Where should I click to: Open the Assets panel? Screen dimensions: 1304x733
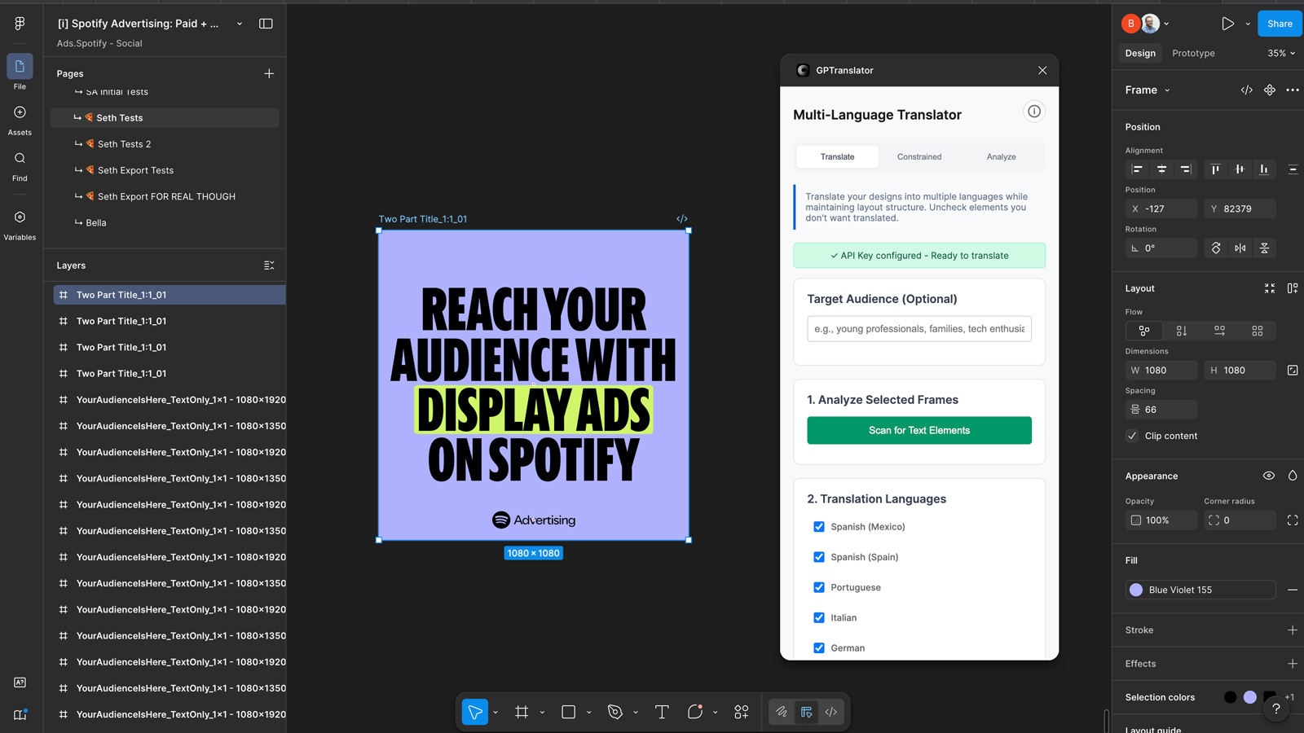(x=20, y=119)
